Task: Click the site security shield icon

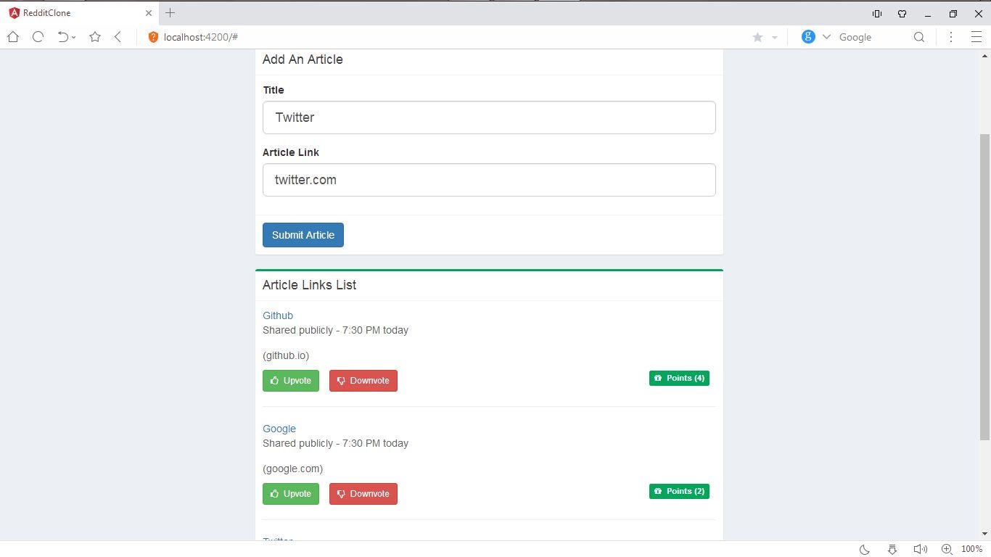Action: (153, 37)
